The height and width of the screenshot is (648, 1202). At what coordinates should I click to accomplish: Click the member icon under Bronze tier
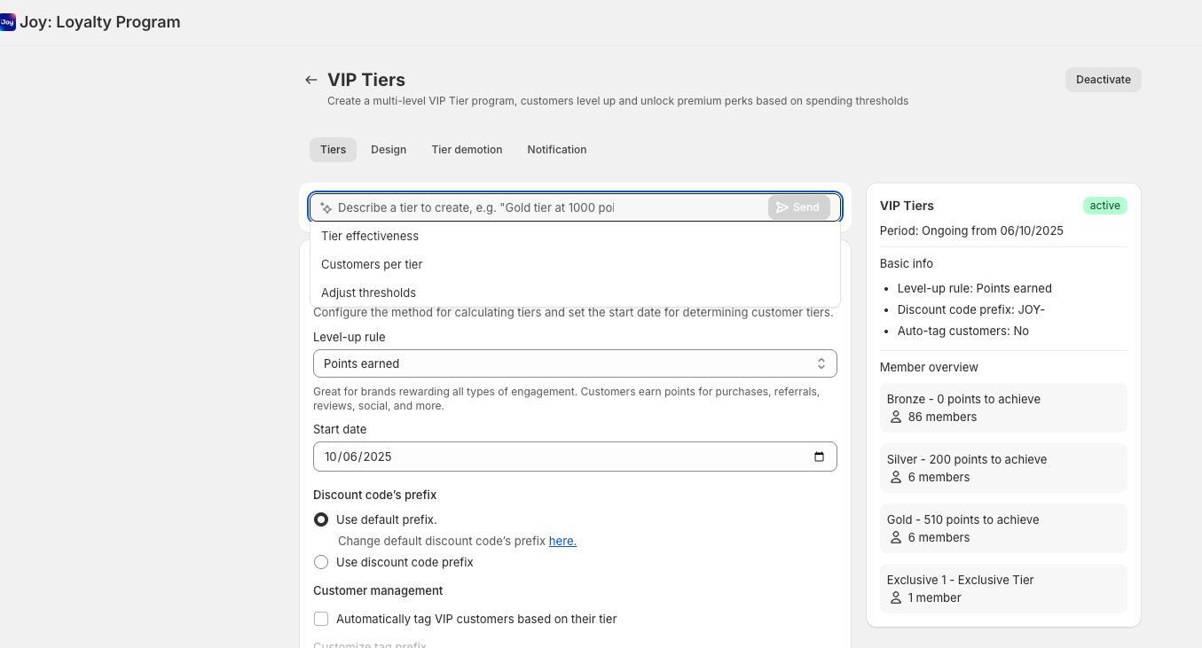pos(895,417)
